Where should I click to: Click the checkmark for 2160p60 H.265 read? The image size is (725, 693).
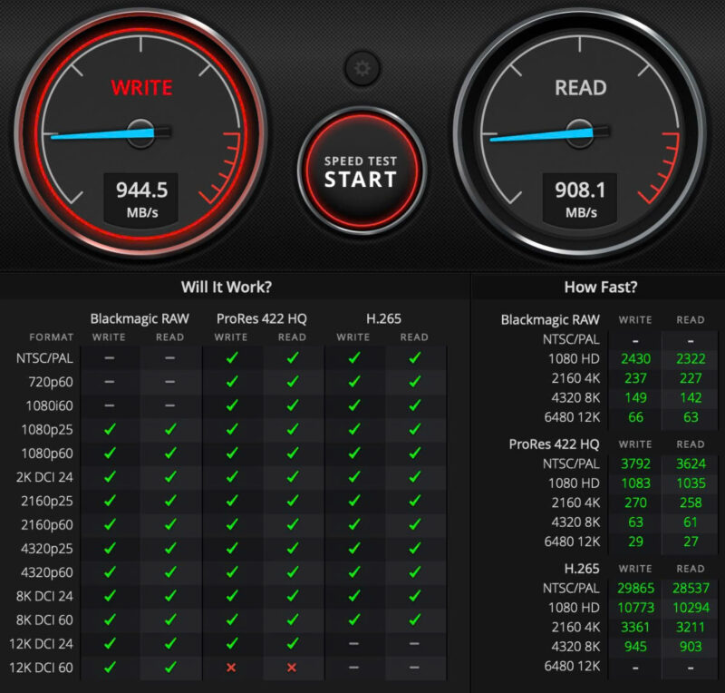(x=415, y=524)
